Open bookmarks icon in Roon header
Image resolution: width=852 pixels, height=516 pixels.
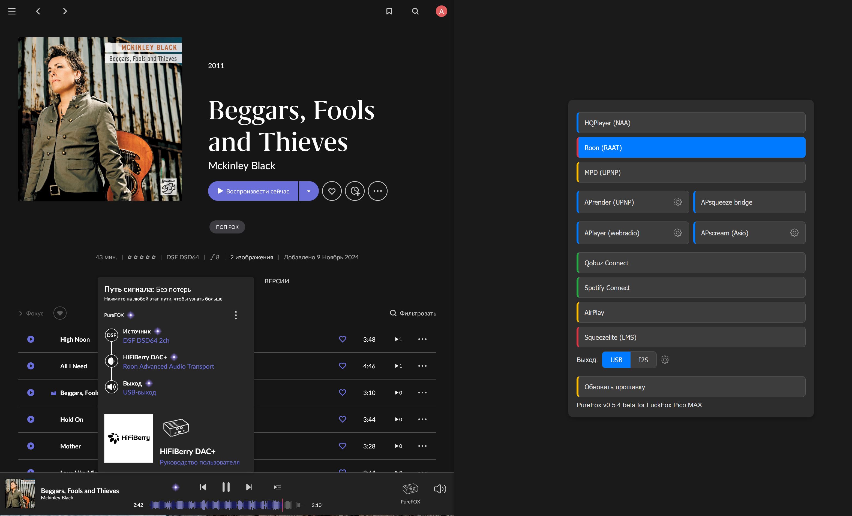389,11
